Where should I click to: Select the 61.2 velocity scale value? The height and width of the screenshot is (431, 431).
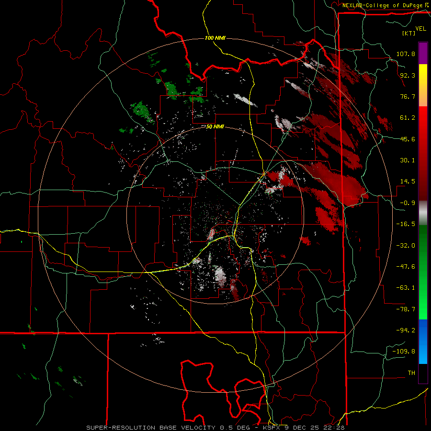408,118
